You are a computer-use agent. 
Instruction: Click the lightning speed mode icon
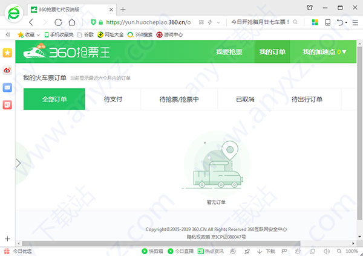[x=210, y=22]
